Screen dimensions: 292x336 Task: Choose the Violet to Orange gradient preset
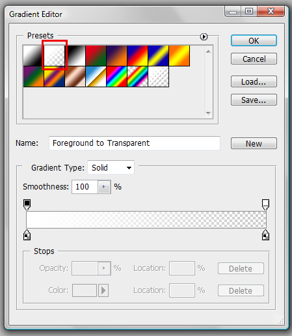(117, 55)
